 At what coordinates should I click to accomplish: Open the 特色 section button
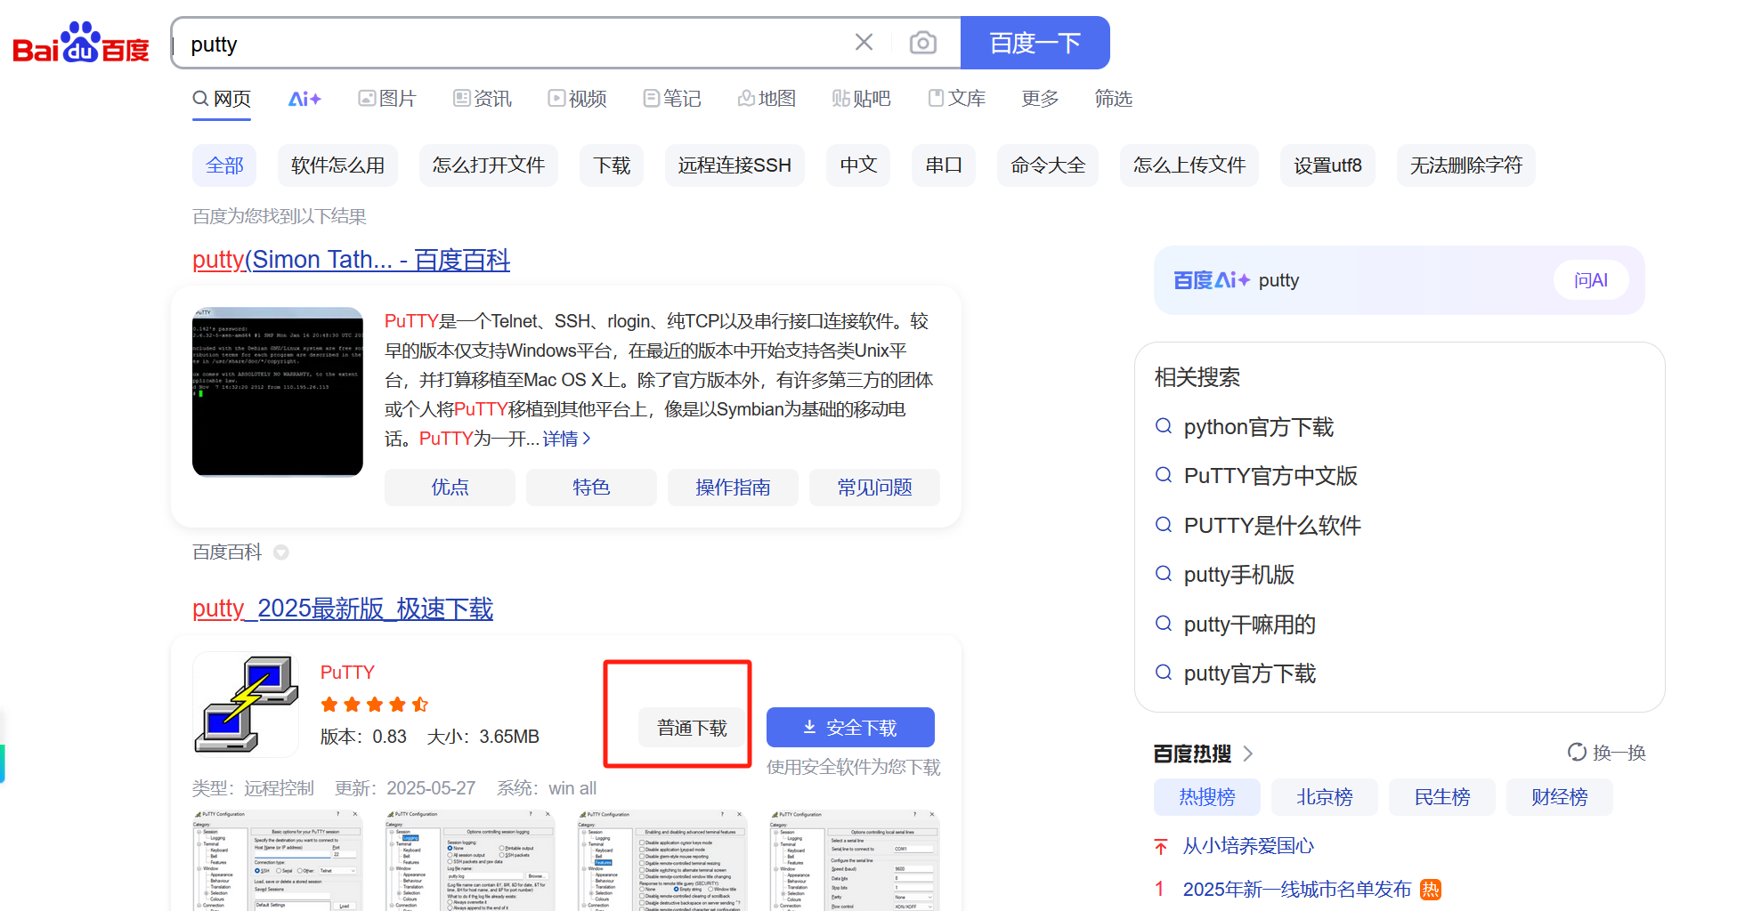[591, 488]
